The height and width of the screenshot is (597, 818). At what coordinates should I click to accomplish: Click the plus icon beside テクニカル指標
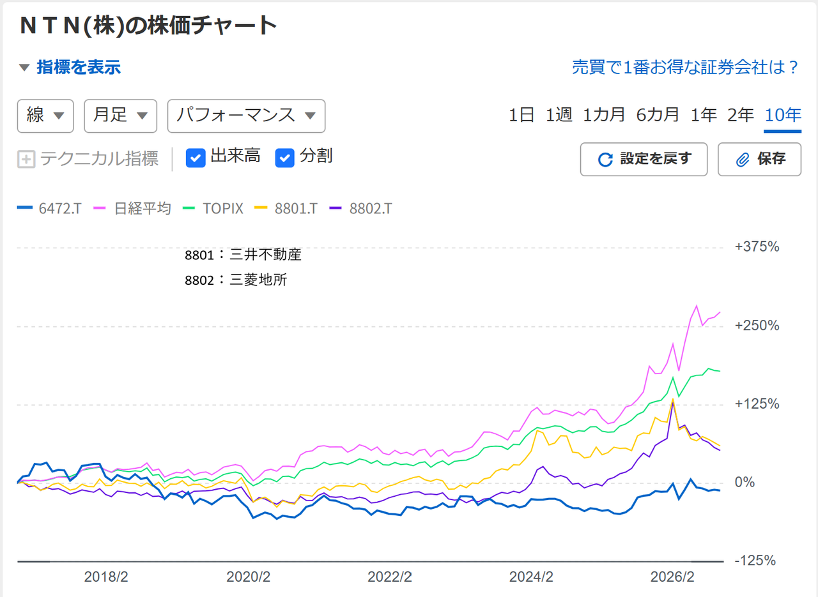click(26, 159)
